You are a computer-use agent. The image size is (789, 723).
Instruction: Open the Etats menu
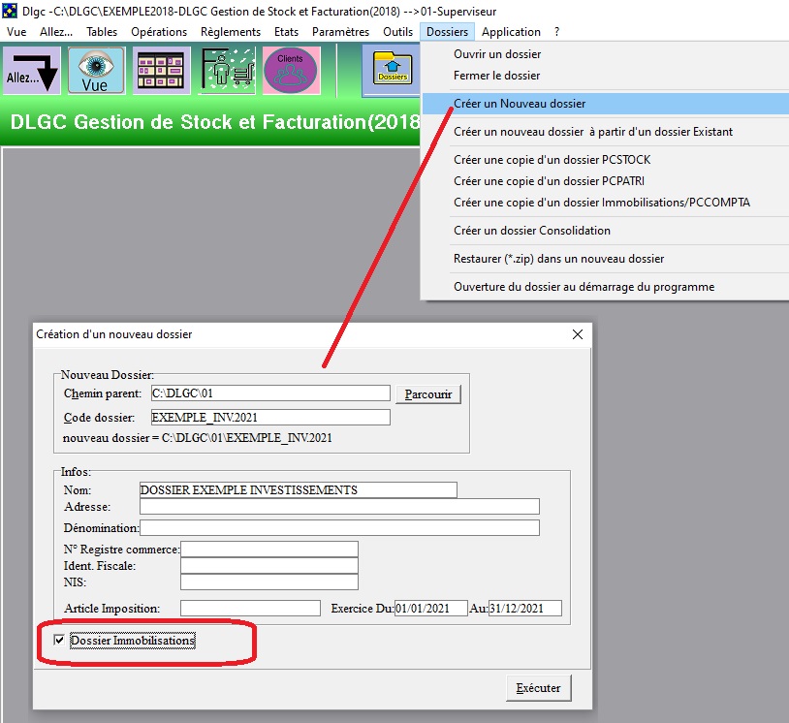pos(286,32)
